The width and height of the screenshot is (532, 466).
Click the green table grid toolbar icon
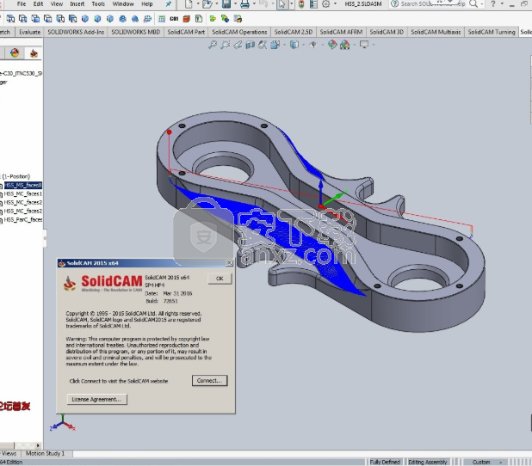coord(162,19)
